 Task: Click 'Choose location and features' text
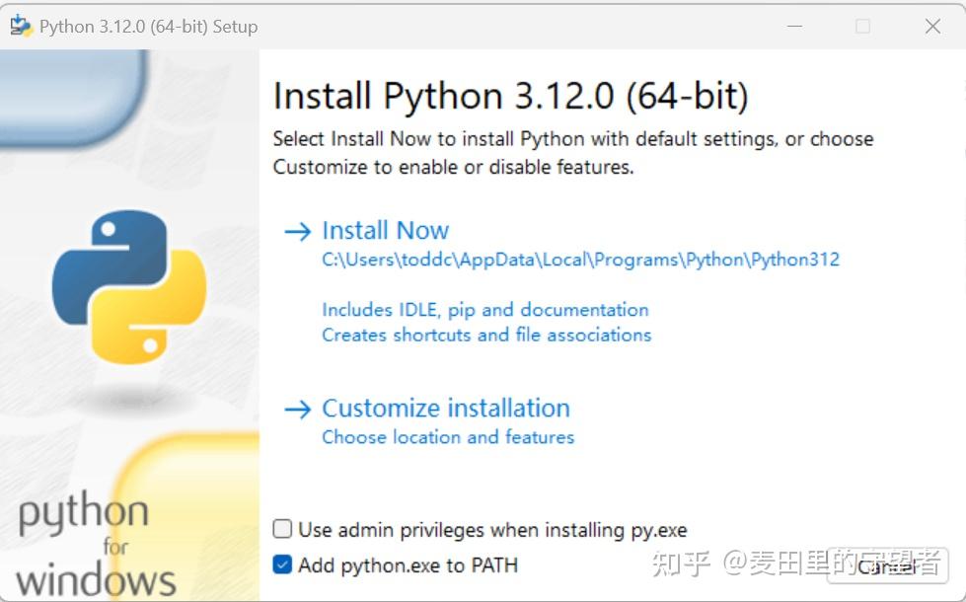447,437
